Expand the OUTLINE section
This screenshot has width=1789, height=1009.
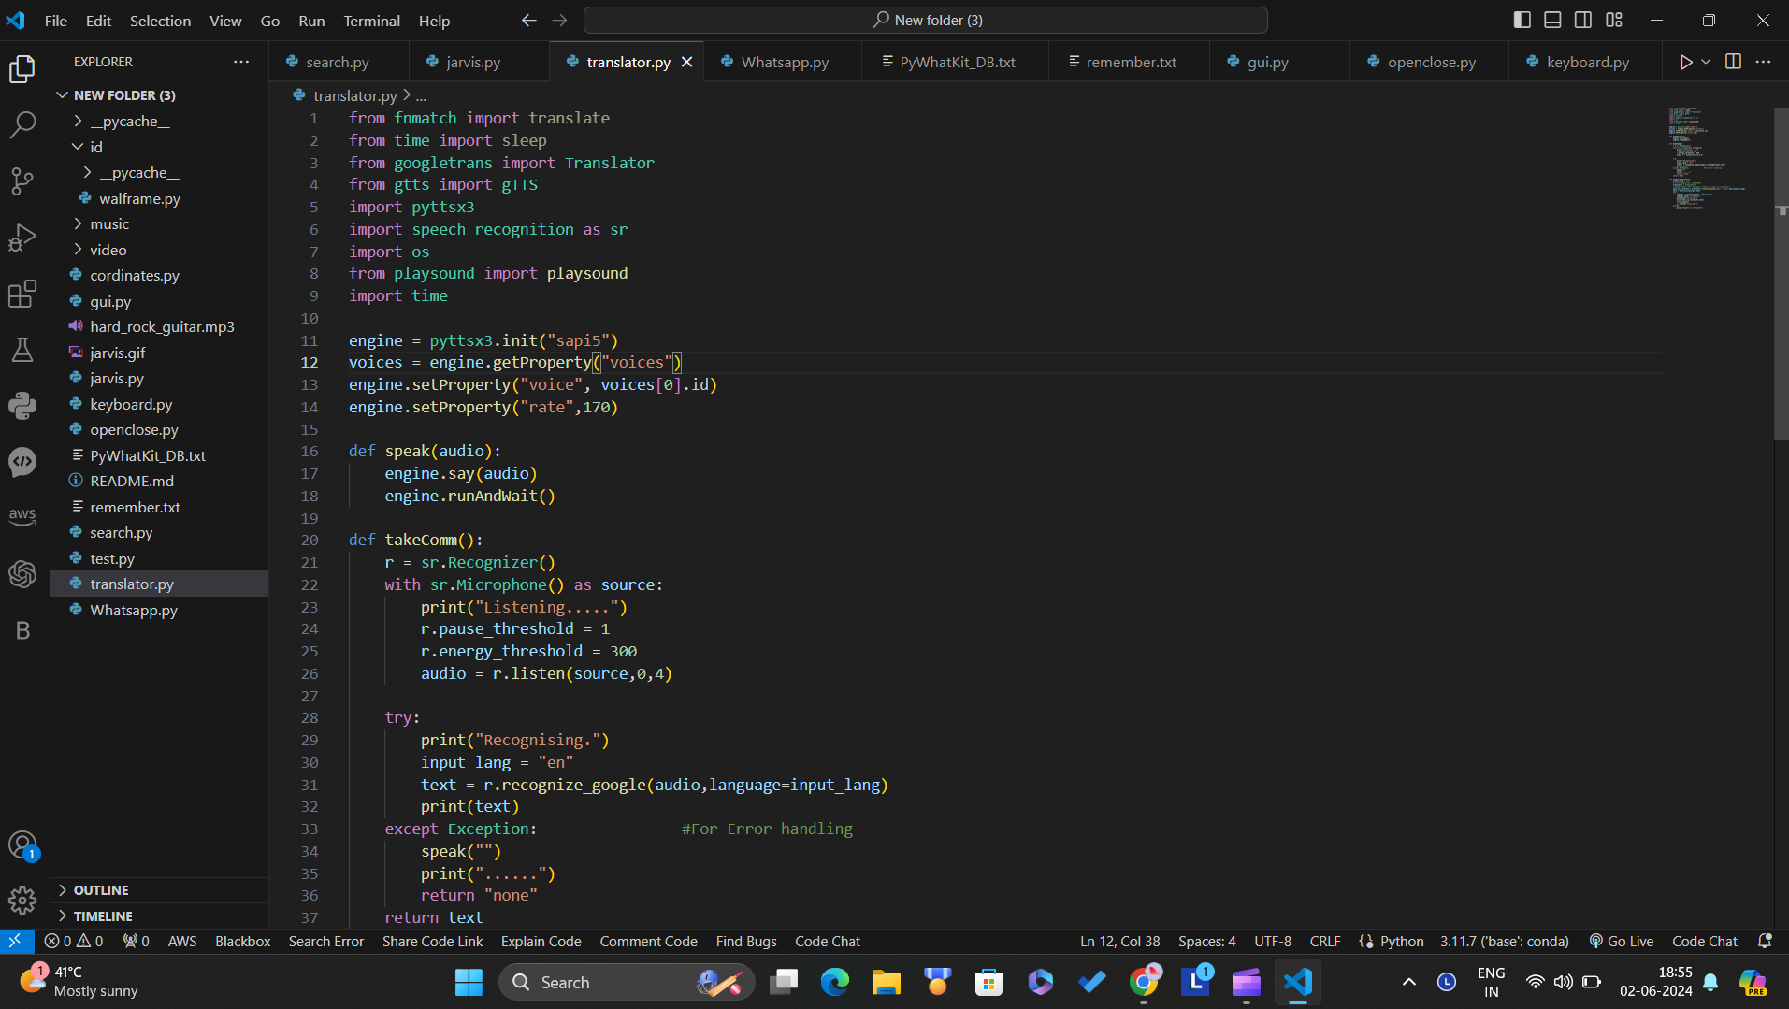pyautogui.click(x=101, y=890)
